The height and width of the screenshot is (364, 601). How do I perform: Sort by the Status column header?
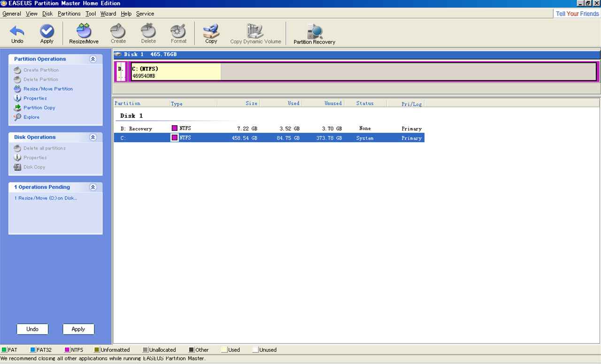365,103
